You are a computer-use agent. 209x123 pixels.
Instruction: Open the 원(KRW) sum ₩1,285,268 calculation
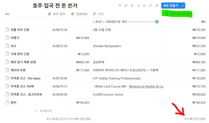click(80, 119)
